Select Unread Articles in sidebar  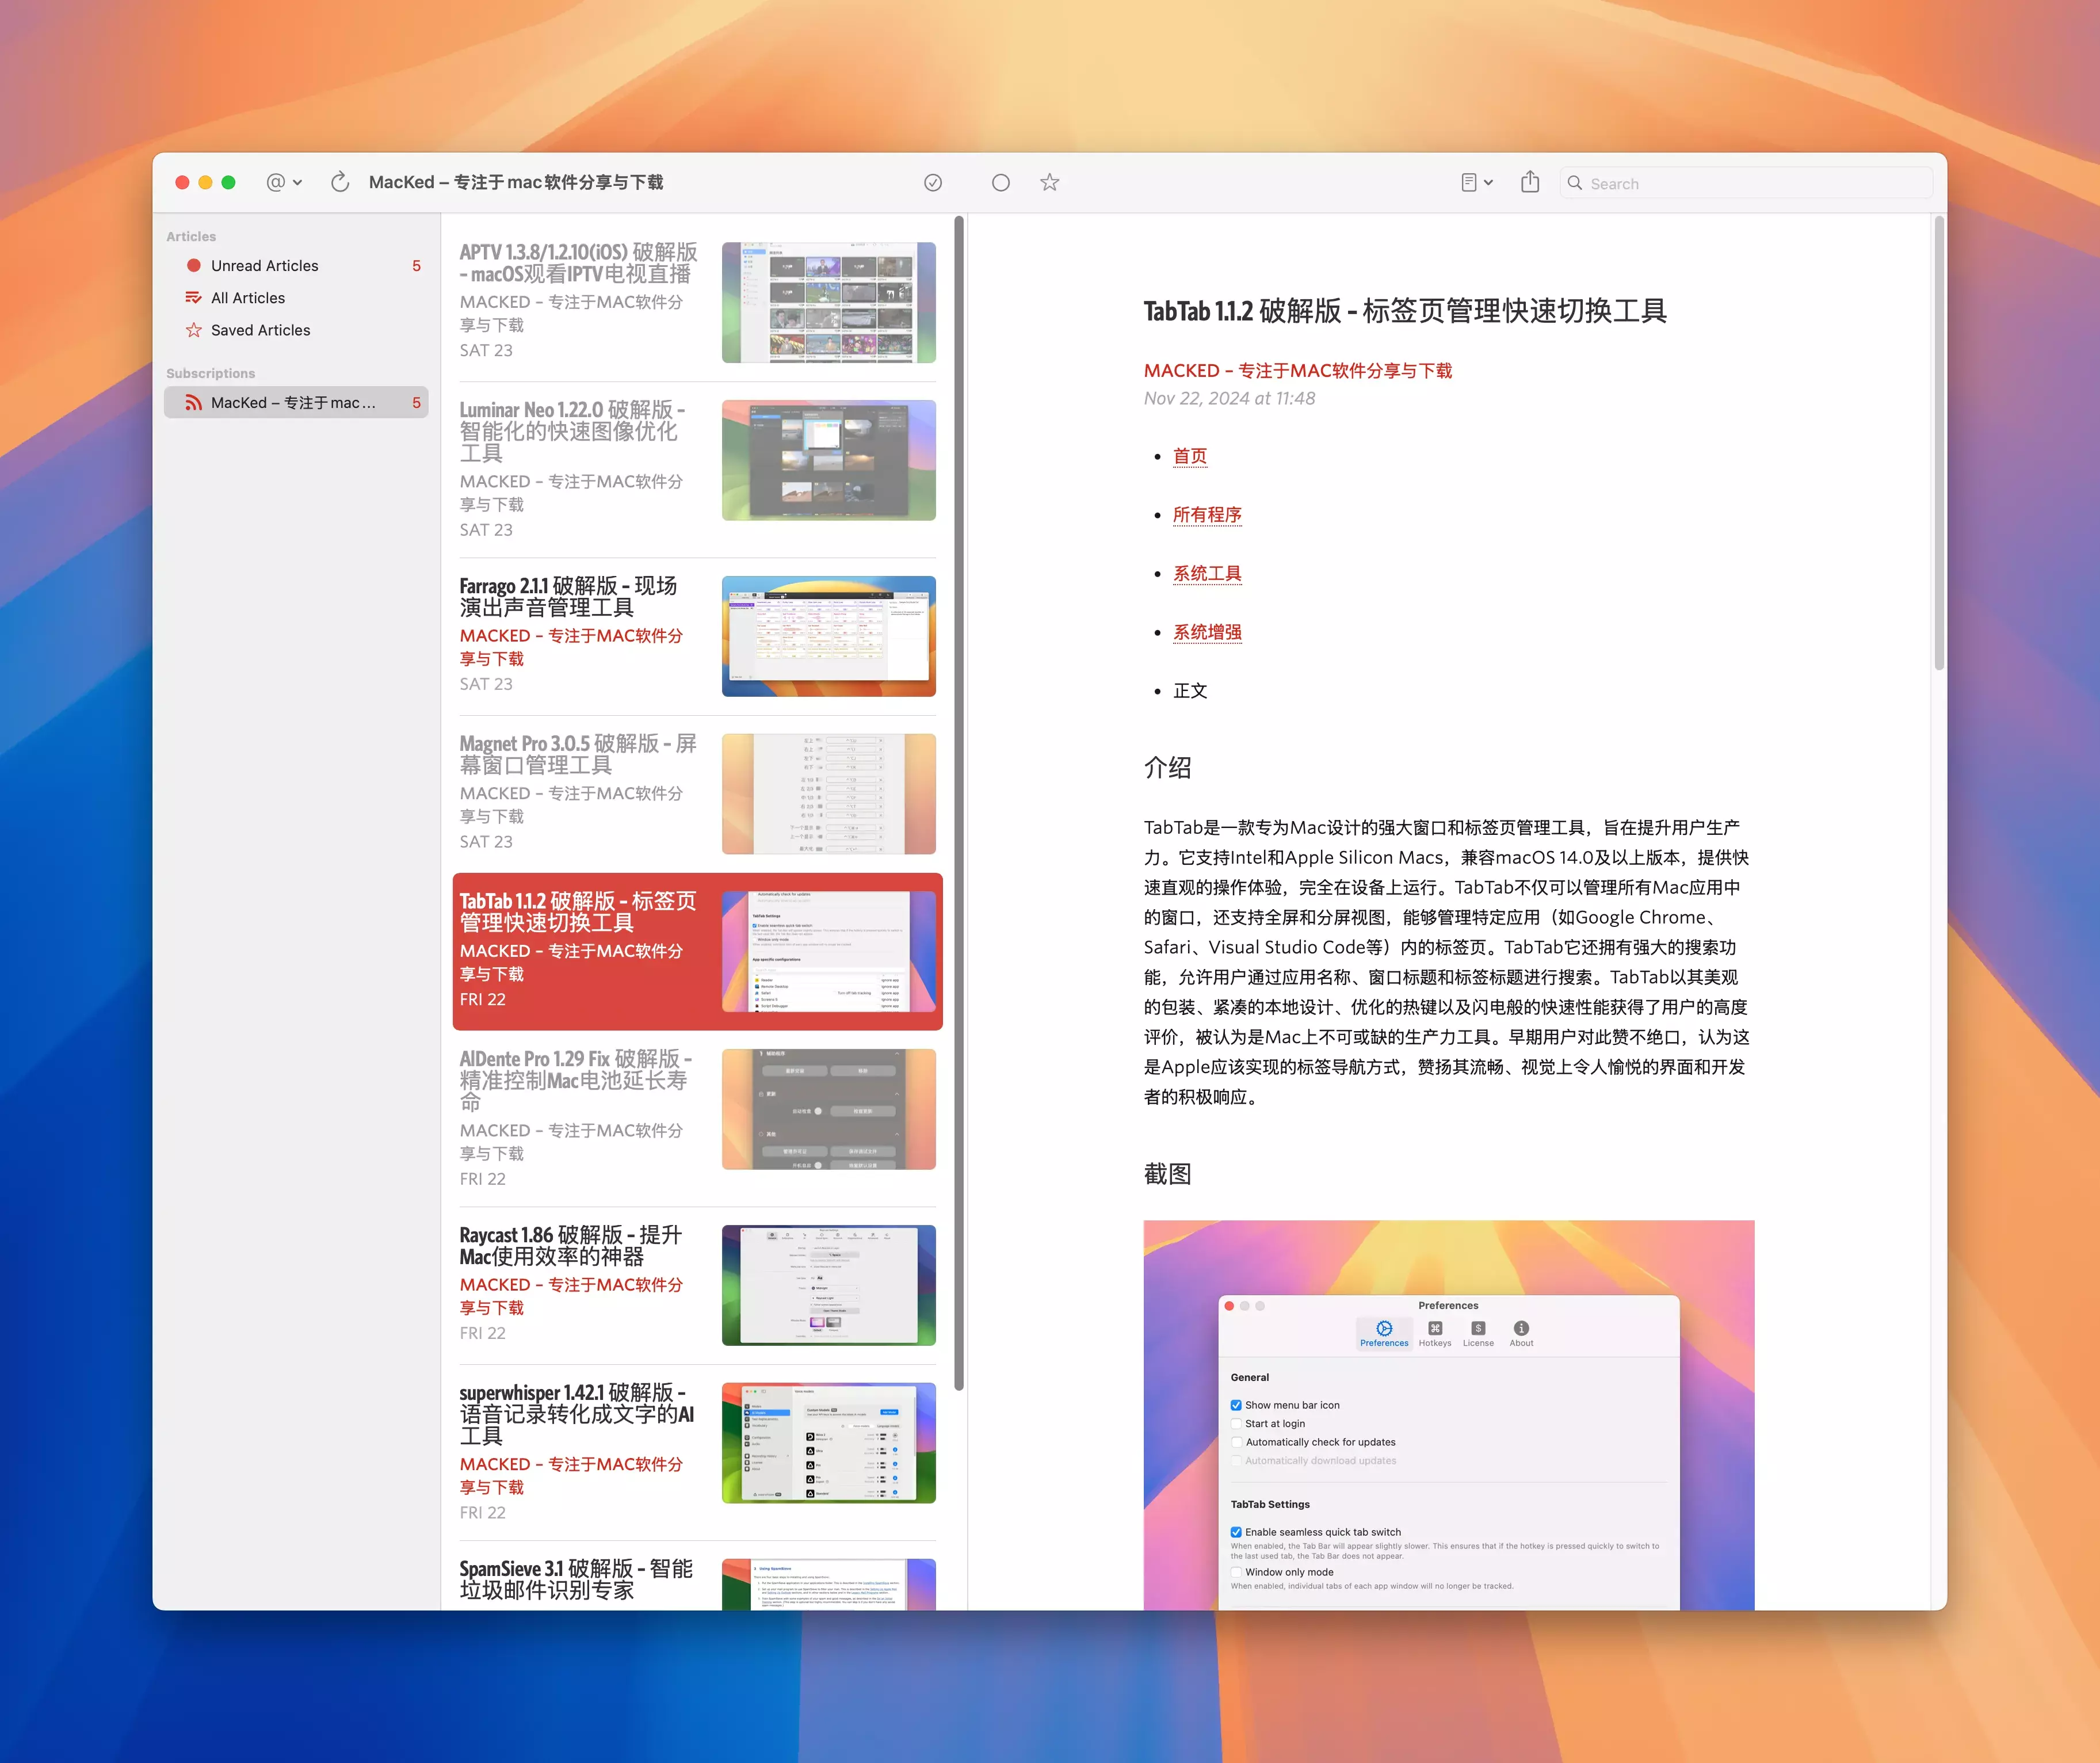tap(264, 266)
